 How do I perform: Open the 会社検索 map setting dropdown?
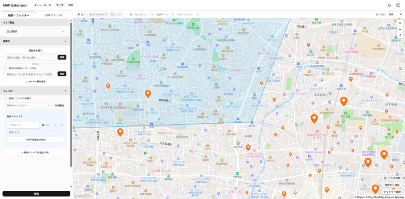pyautogui.click(x=35, y=32)
